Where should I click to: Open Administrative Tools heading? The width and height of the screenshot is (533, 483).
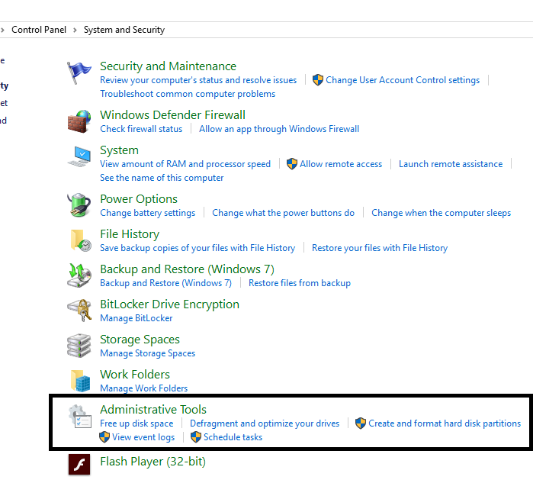click(x=153, y=409)
